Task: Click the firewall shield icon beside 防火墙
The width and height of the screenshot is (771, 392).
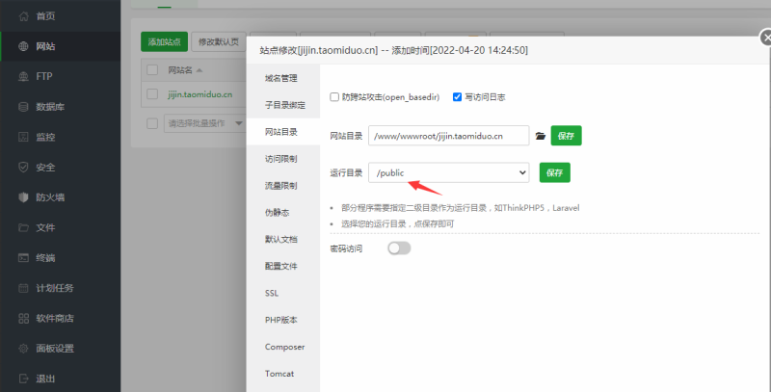Action: click(23, 197)
